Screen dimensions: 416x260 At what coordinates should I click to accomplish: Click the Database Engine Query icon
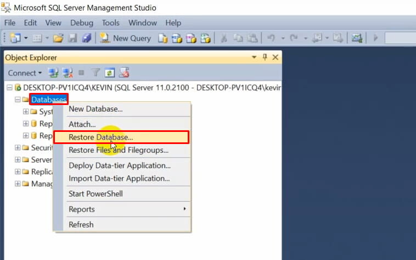click(x=163, y=38)
